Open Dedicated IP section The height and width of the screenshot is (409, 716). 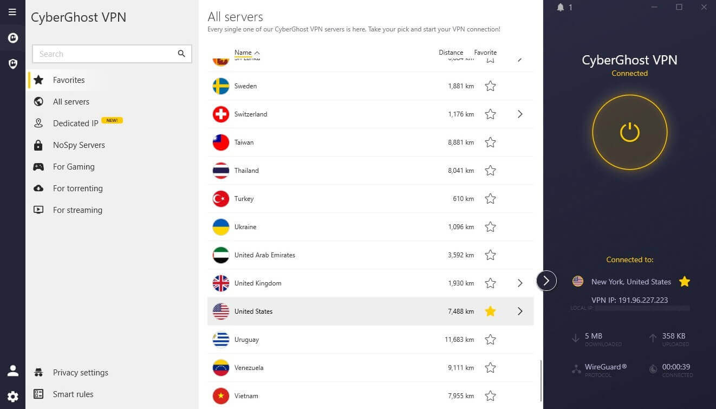point(75,123)
